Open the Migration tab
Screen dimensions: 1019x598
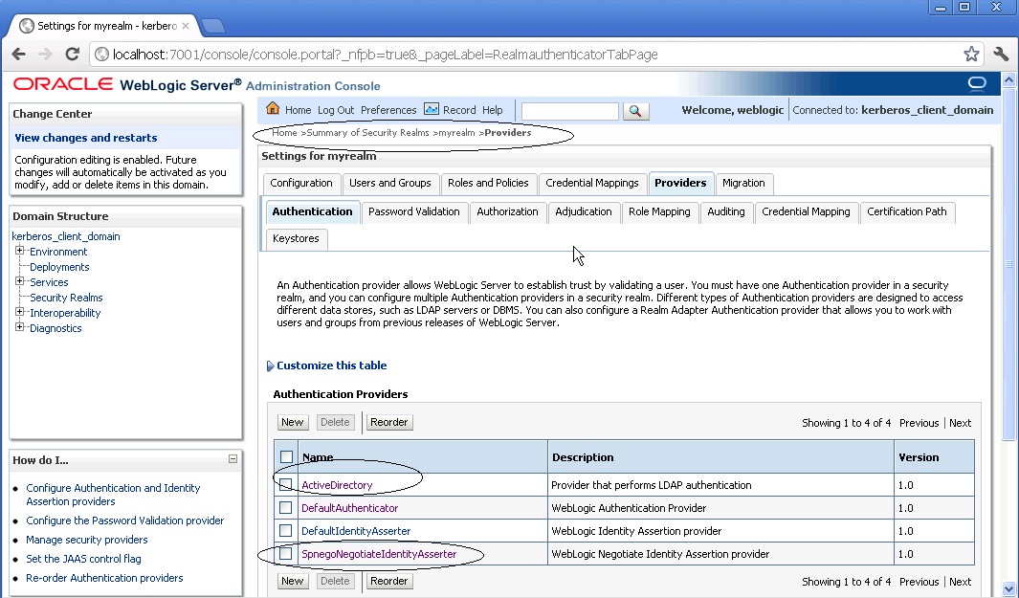pos(743,184)
